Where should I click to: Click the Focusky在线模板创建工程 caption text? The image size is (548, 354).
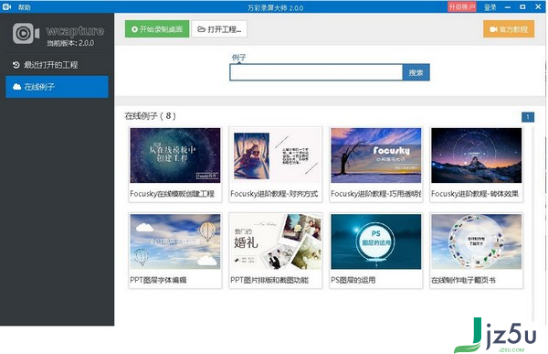coord(172,194)
